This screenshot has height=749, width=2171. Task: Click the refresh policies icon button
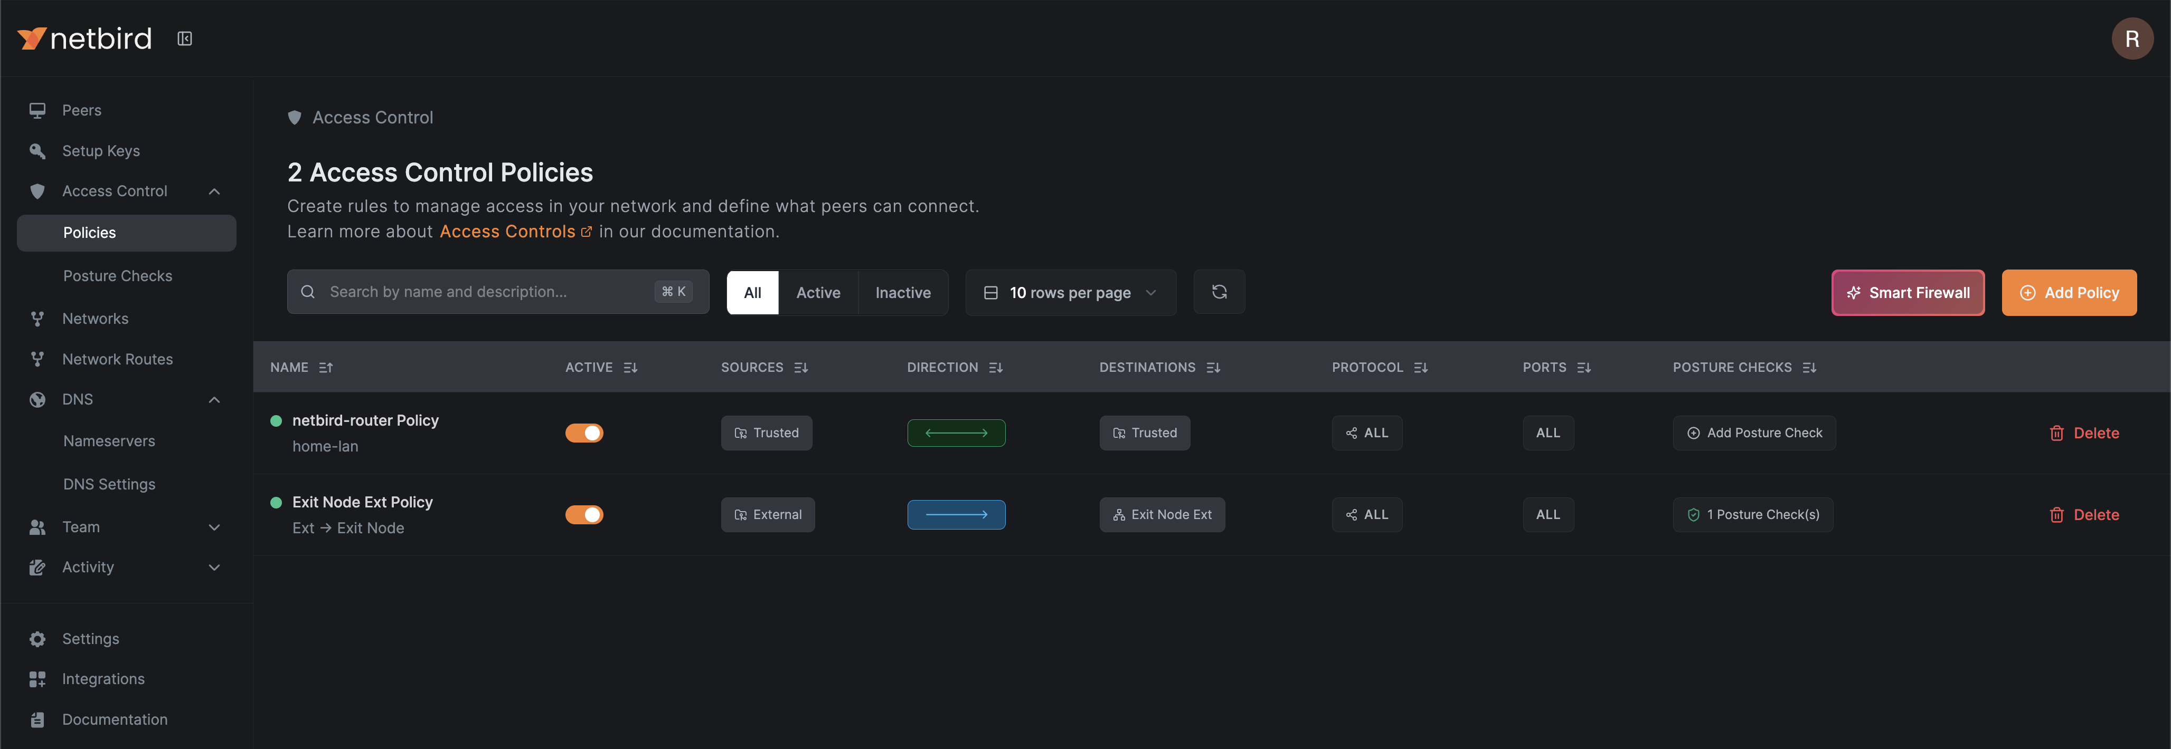(1219, 292)
